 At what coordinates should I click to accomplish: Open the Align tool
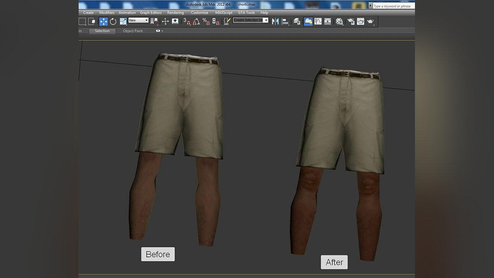pos(285,21)
